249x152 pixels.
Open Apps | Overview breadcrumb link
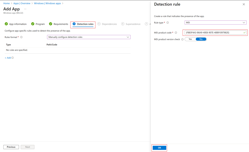click(22, 3)
